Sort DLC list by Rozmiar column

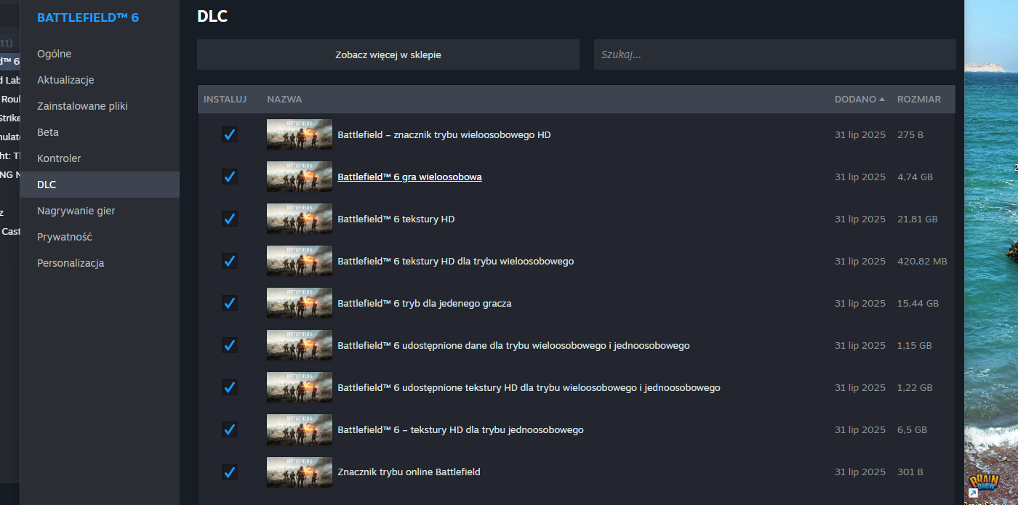tap(919, 99)
